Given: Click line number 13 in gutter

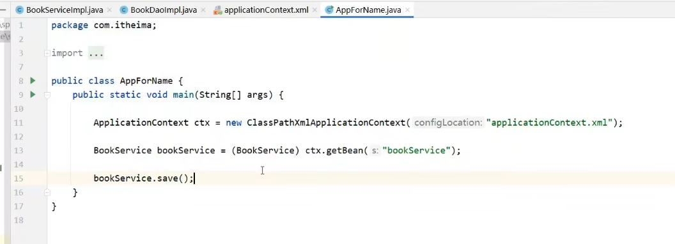Looking at the screenshot, I should pyautogui.click(x=18, y=151).
